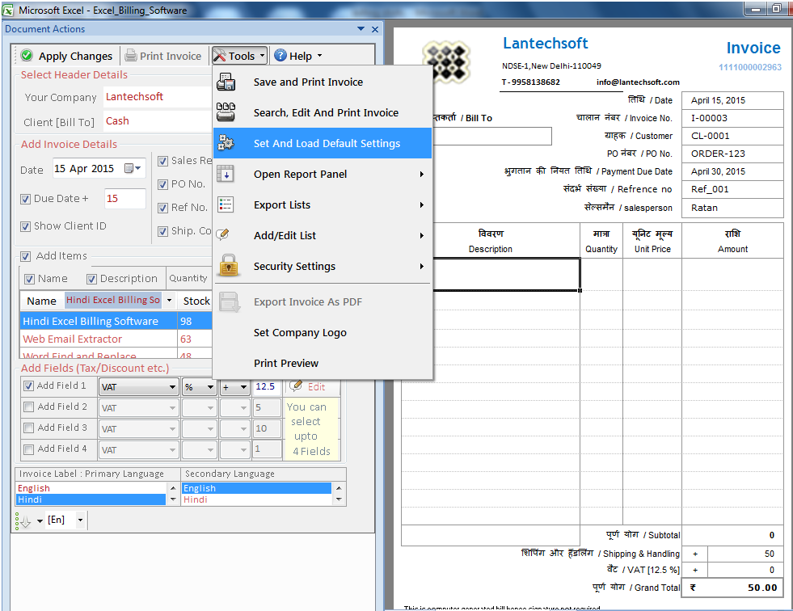793x611 pixels.
Task: Click the Tools wrench icon
Action: (220, 55)
